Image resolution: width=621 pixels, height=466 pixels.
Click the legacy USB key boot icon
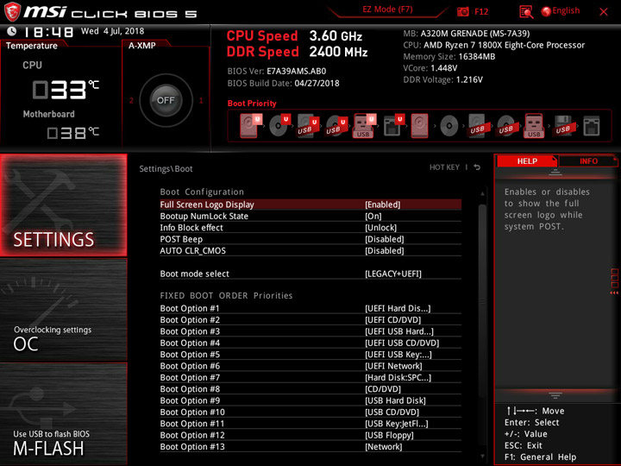click(534, 126)
